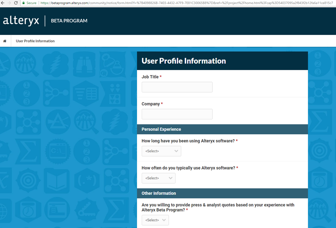The image size is (336, 228).
Task: Click the home icon in breadcrumb
Action: [5, 41]
